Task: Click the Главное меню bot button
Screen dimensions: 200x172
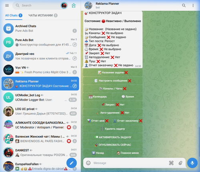Action: [x=128, y=153]
